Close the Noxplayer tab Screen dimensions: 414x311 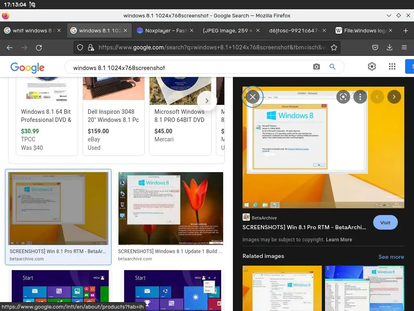(192, 30)
